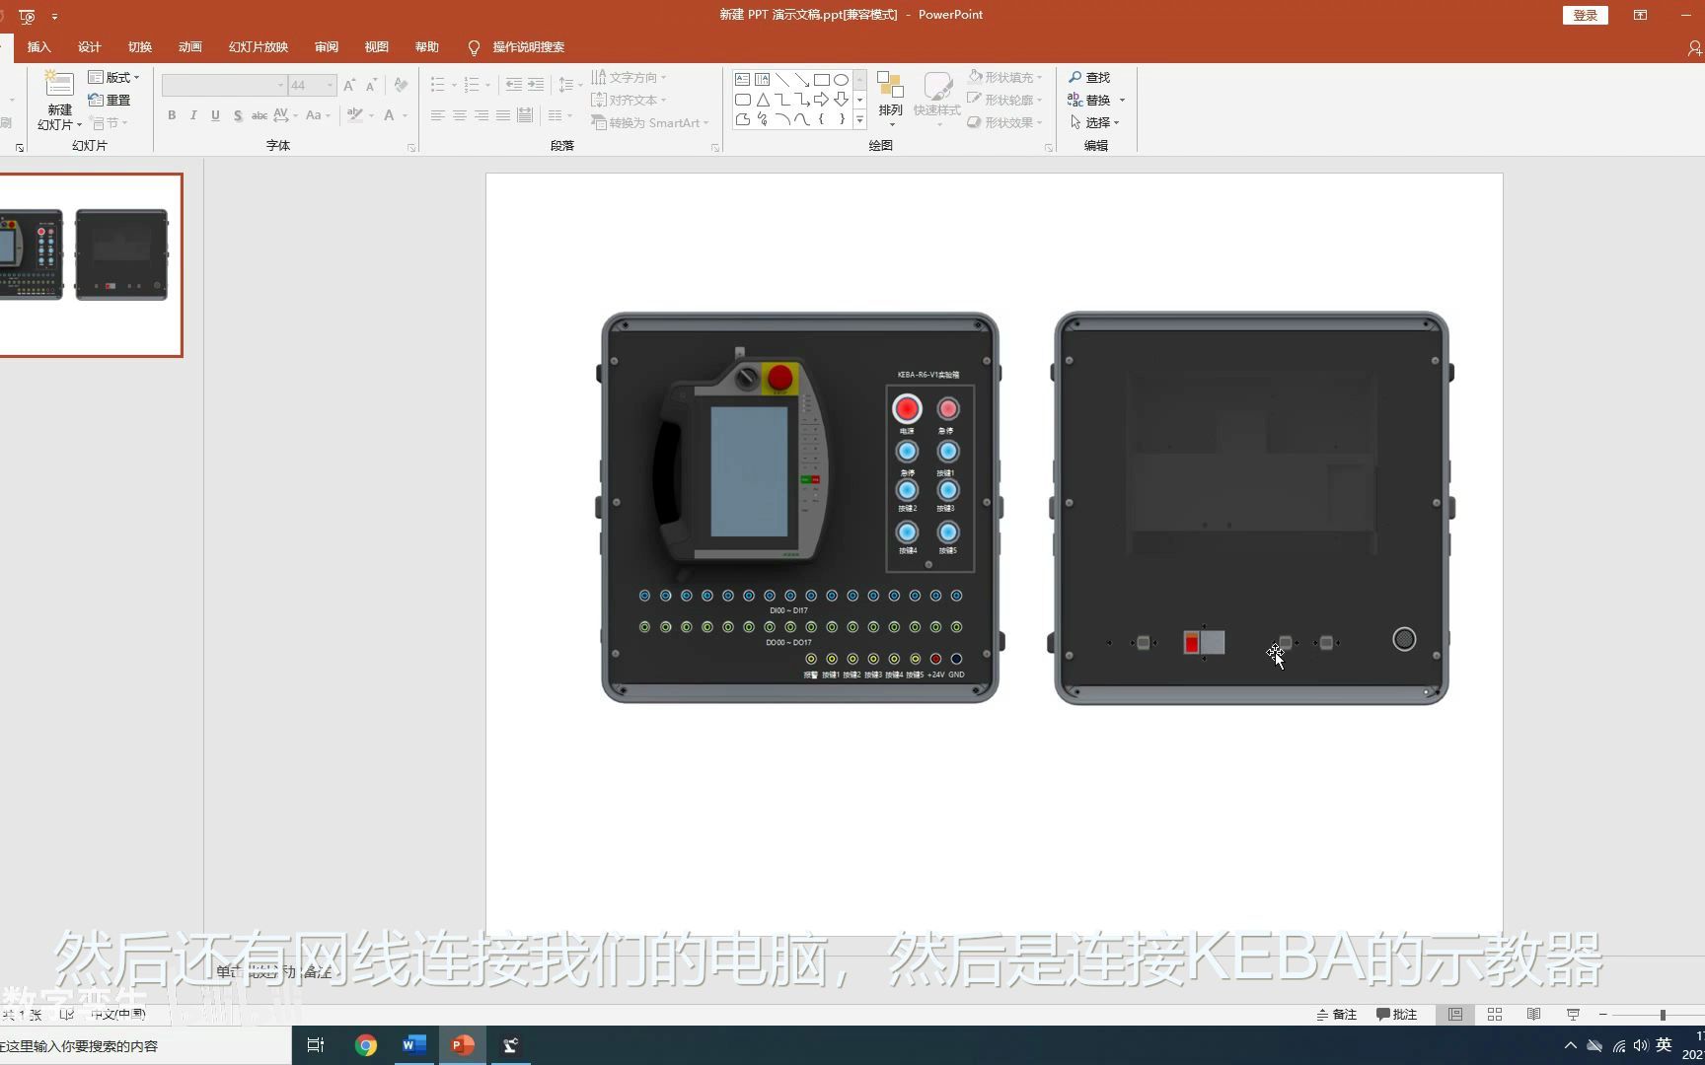Center the paragraph text
The width and height of the screenshot is (1705, 1065).
tap(459, 115)
